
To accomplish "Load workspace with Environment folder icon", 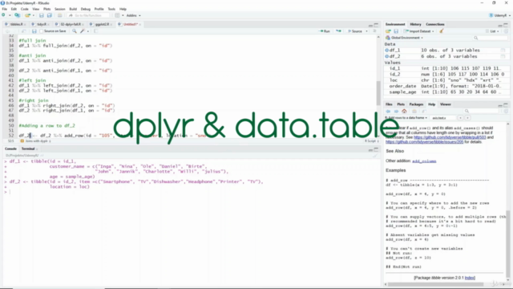I will click(x=388, y=31).
